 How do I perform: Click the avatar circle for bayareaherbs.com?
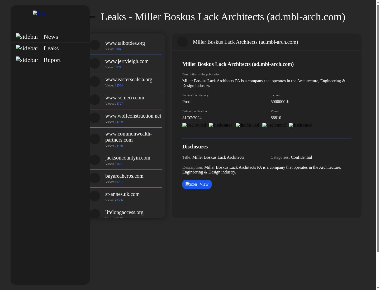[95, 178]
